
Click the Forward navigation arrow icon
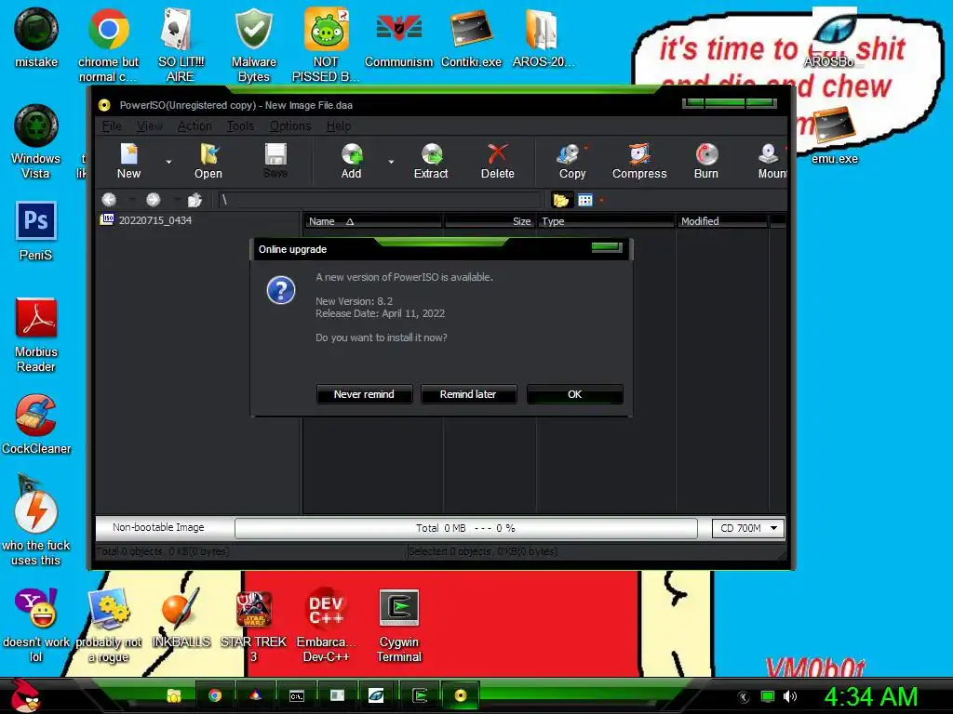(x=154, y=200)
